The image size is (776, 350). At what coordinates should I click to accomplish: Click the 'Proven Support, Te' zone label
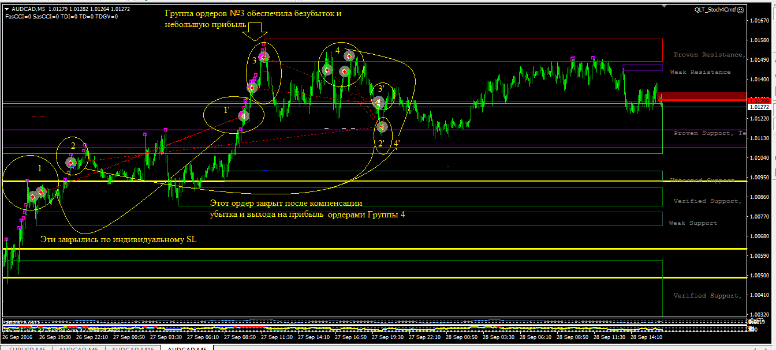click(x=710, y=133)
